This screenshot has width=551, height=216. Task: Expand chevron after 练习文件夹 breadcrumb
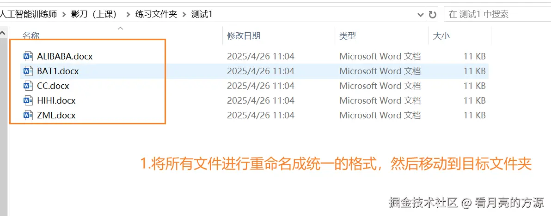coord(184,14)
